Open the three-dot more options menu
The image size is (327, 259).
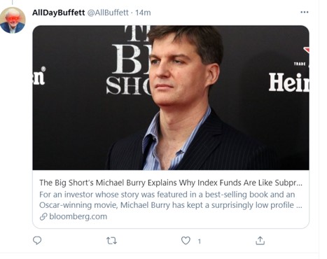coord(305,12)
